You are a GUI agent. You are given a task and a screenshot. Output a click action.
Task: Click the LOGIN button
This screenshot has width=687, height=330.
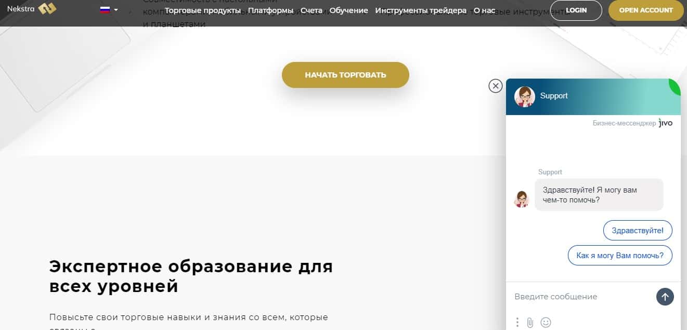pos(576,10)
